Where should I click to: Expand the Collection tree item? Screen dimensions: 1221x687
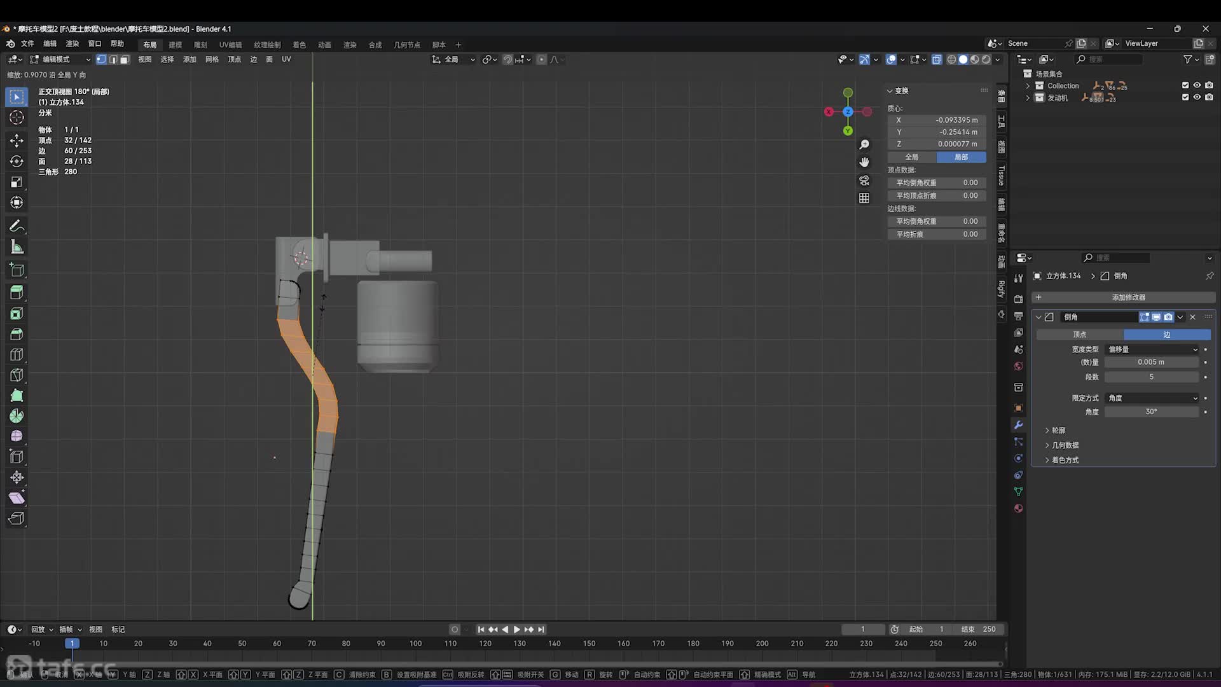click(x=1028, y=85)
